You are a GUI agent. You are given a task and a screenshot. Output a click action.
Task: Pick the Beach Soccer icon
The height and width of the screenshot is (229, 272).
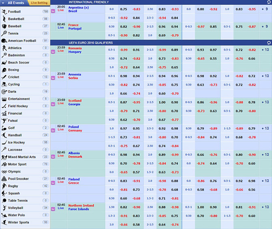click(x=4, y=62)
